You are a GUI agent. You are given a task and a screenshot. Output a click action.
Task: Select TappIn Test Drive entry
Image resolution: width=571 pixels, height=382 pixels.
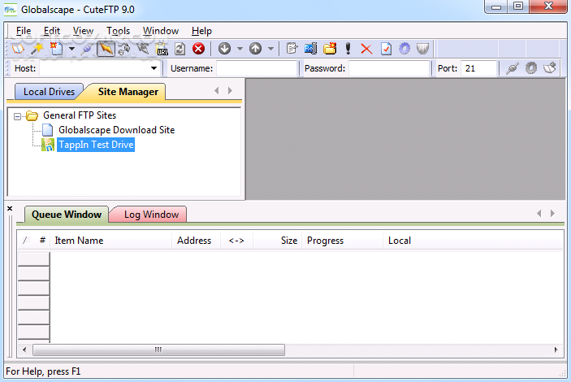(96, 145)
